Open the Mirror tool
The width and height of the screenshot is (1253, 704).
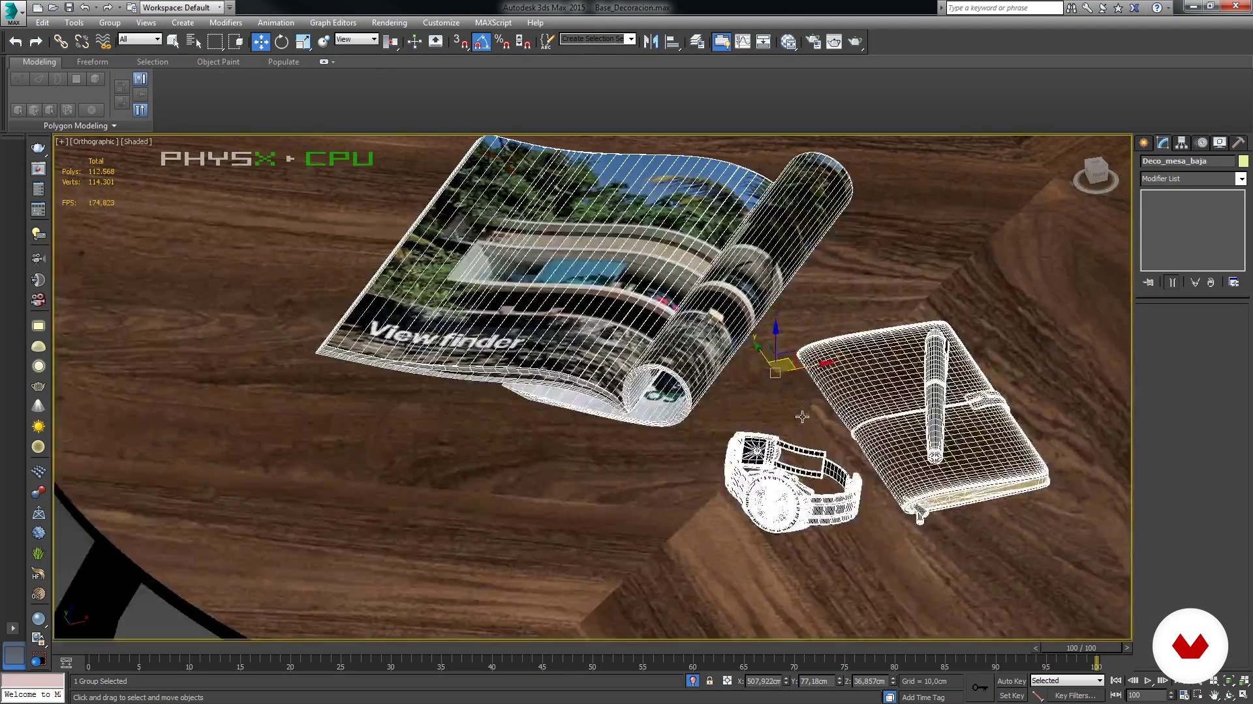pos(651,42)
